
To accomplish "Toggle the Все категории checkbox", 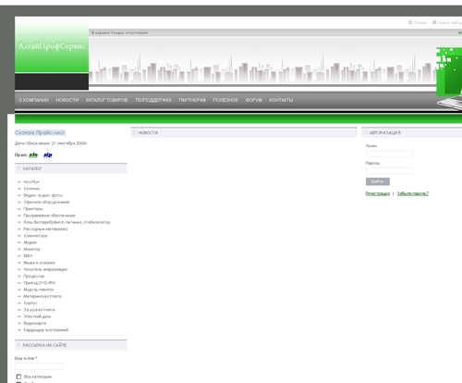I will [18, 377].
